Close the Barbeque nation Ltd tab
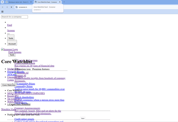Image resolution: width=178 pixels, height=122 pixels. pos(30,2)
